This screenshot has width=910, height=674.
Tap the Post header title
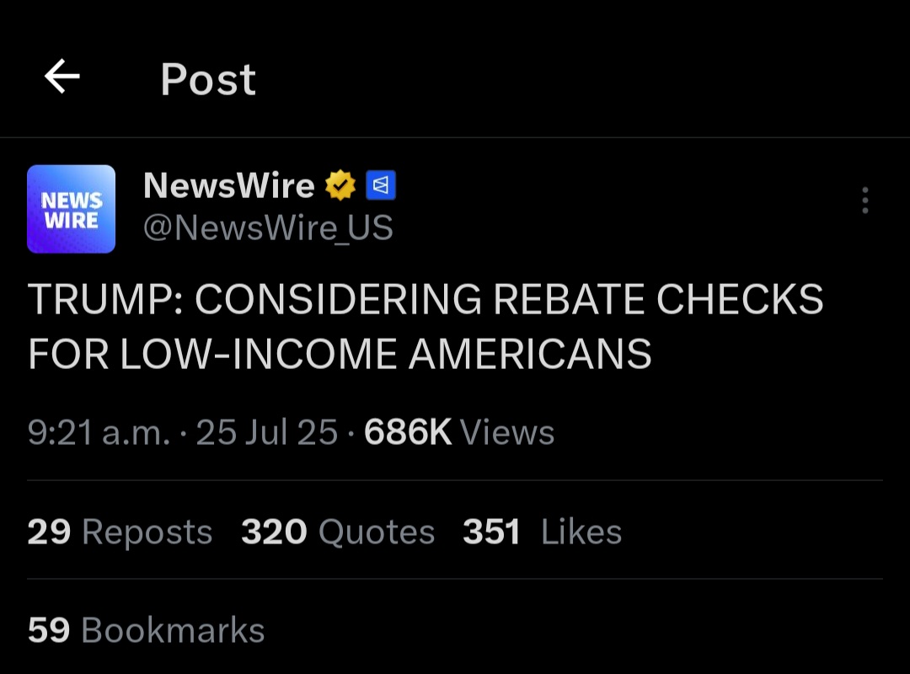coord(208,79)
